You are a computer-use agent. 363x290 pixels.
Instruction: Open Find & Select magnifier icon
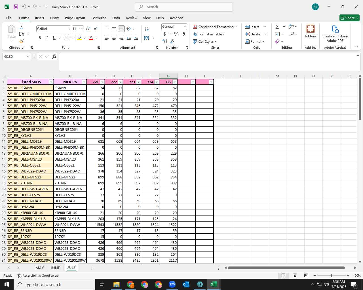tap(292, 34)
